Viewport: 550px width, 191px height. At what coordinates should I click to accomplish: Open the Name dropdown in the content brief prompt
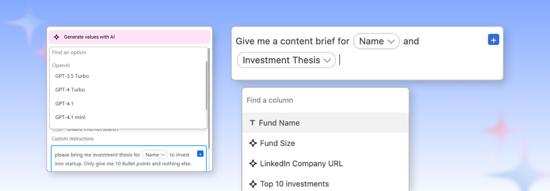[x=376, y=41]
